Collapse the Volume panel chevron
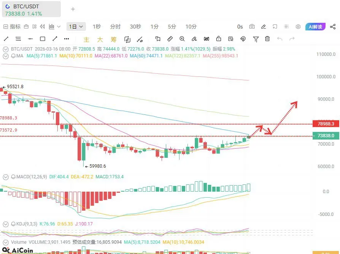 (6, 242)
